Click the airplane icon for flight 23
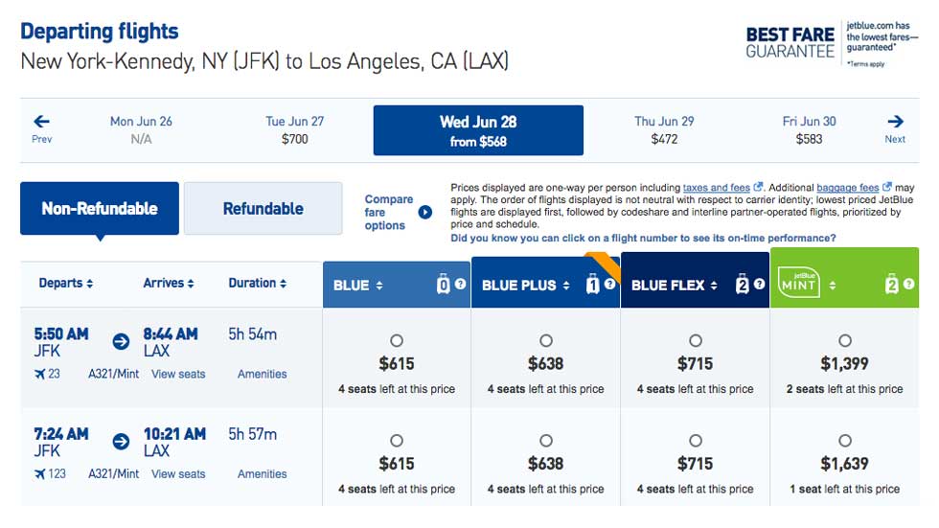939x528 pixels. (39, 374)
